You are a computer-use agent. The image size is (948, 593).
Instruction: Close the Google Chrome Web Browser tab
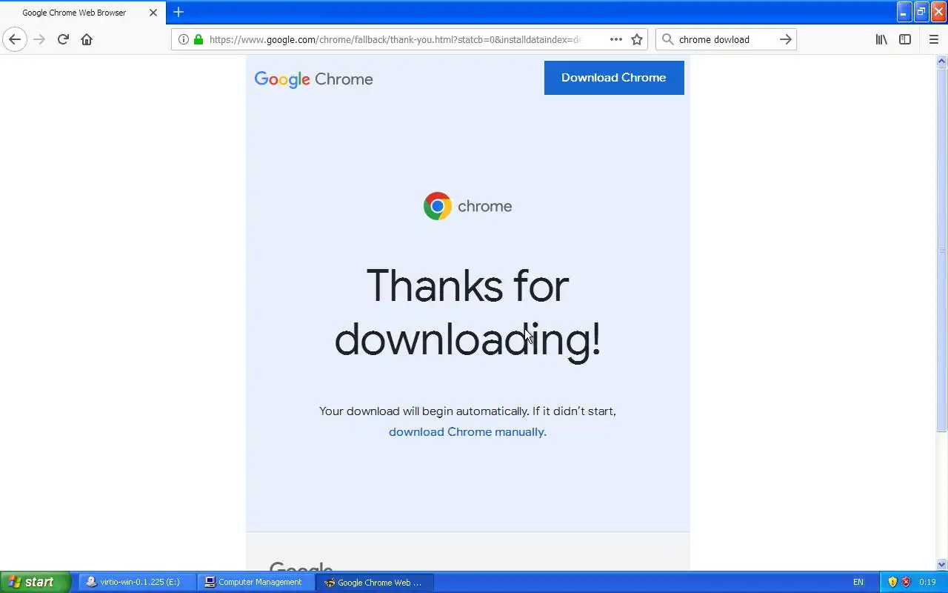[153, 13]
